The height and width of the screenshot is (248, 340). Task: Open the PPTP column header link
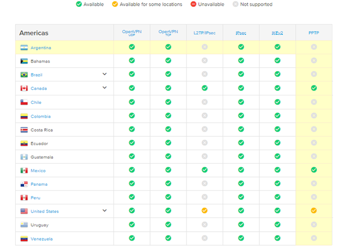point(314,33)
